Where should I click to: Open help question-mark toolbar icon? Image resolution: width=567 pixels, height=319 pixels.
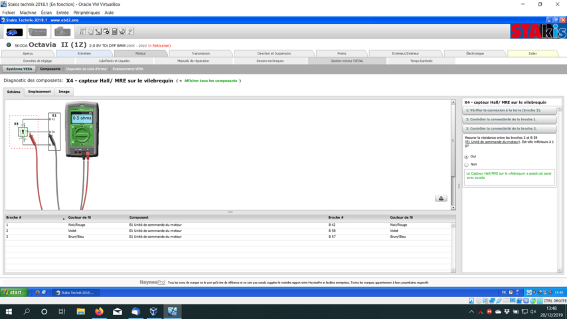130,31
